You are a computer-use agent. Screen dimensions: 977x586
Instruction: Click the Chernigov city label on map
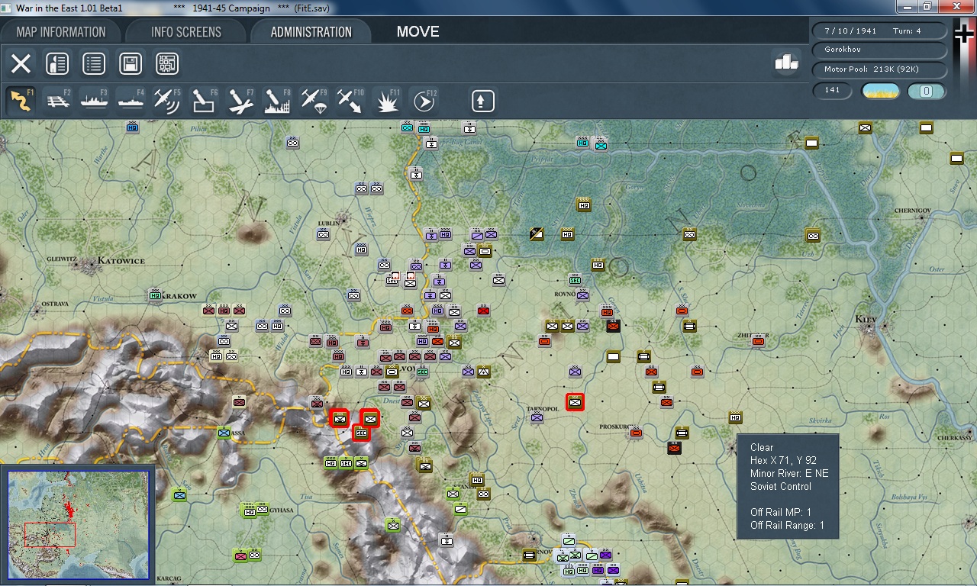click(x=913, y=211)
